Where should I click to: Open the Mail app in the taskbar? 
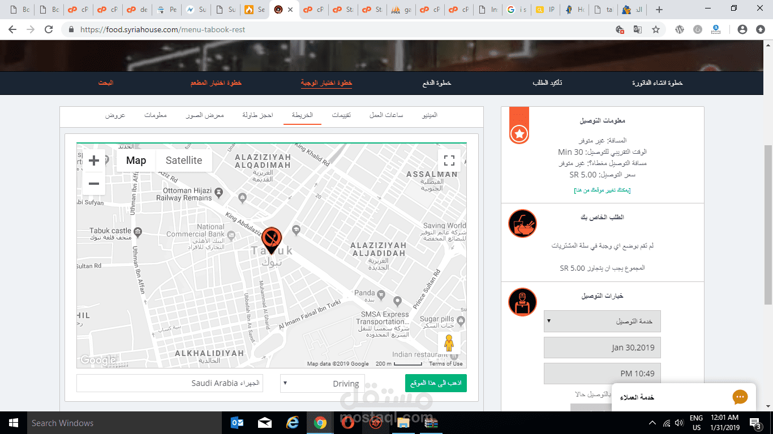(x=265, y=423)
